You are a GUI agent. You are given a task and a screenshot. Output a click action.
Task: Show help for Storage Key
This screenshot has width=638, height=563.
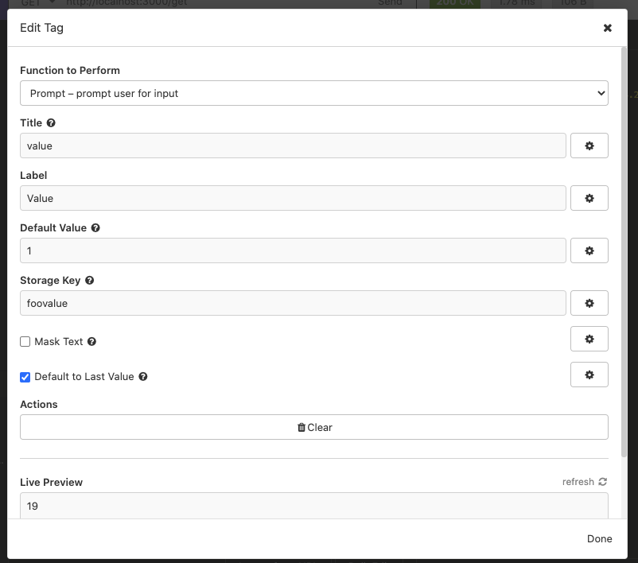pyautogui.click(x=90, y=280)
